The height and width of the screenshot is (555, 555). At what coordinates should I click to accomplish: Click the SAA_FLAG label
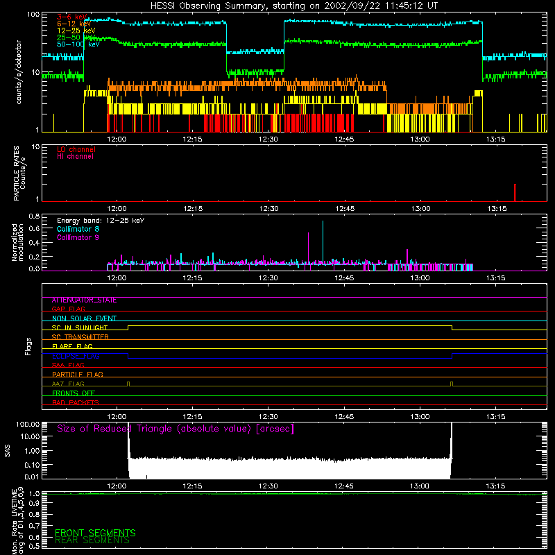(x=68, y=365)
